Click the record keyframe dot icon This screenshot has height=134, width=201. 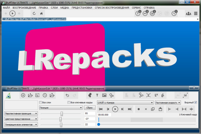point(139,109)
